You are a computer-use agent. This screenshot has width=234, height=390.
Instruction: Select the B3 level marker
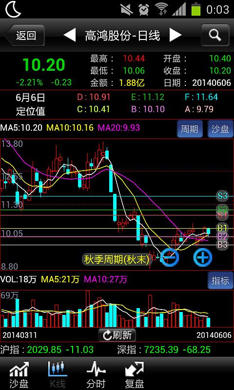click(x=222, y=245)
